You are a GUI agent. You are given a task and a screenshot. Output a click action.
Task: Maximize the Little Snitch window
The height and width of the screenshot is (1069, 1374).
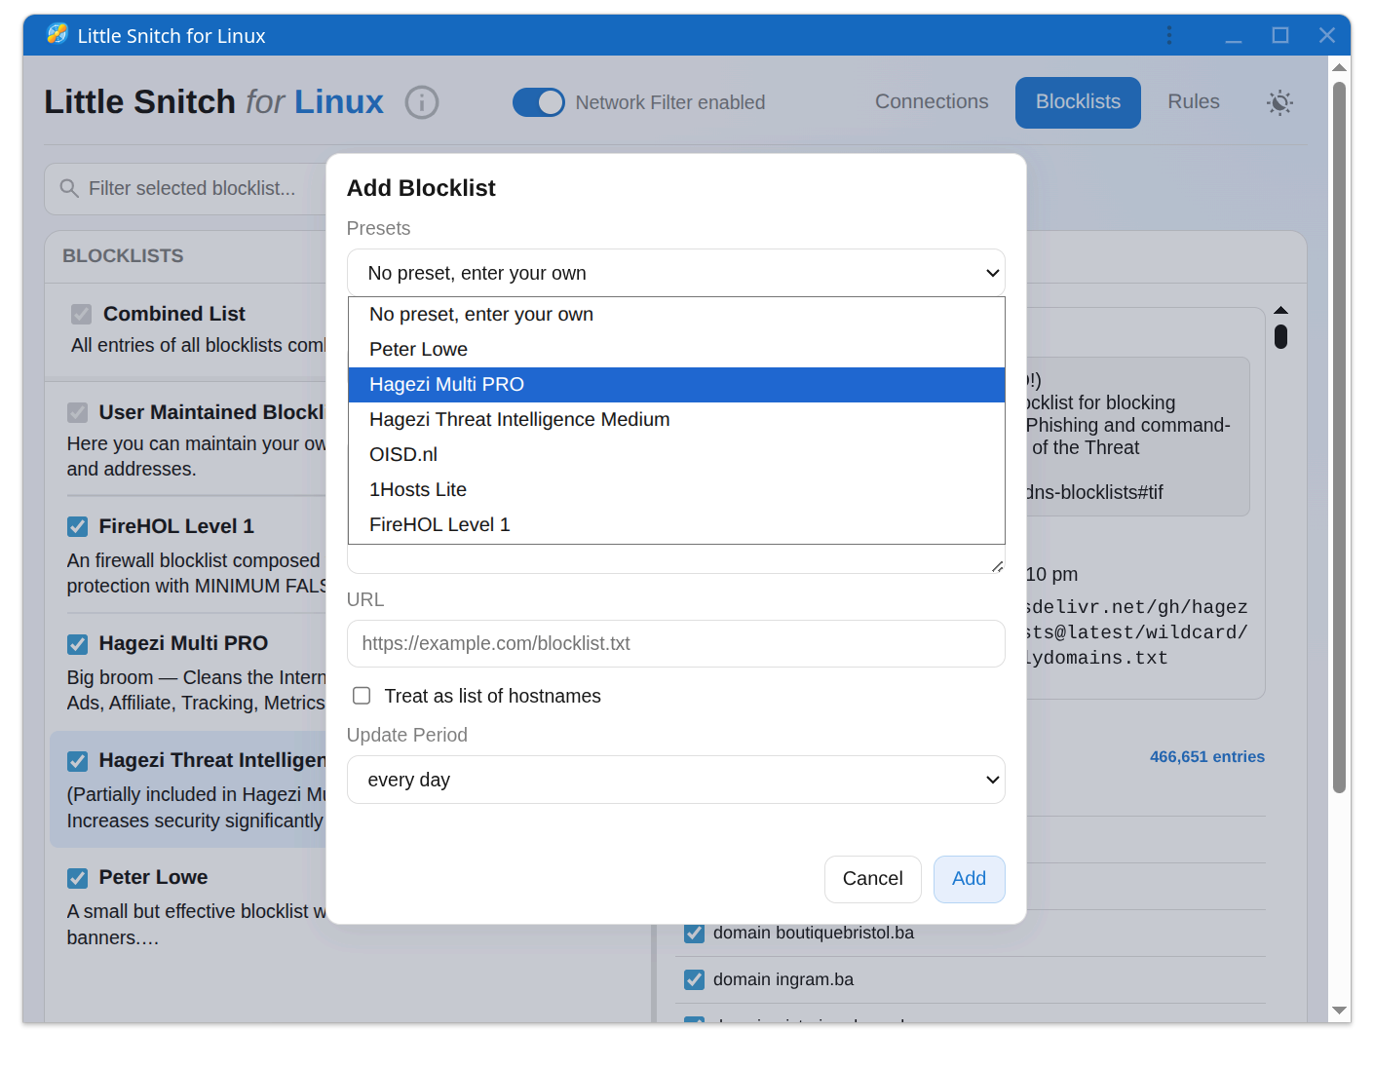click(1280, 35)
